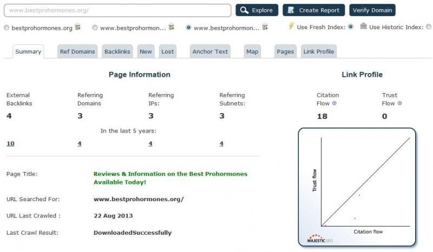
Task: Open the Citation Flow help icon
Action: (334, 103)
